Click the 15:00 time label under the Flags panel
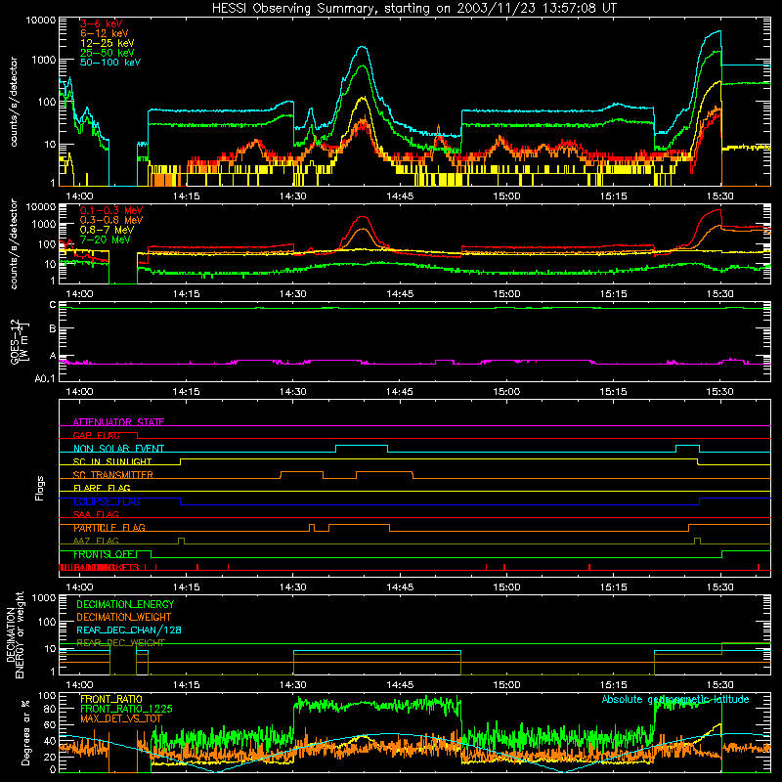This screenshot has height=782, width=782. (x=506, y=587)
